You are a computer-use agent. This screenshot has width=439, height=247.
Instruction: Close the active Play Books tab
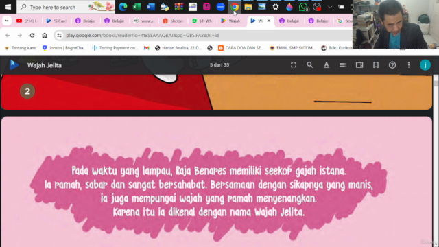(269, 21)
